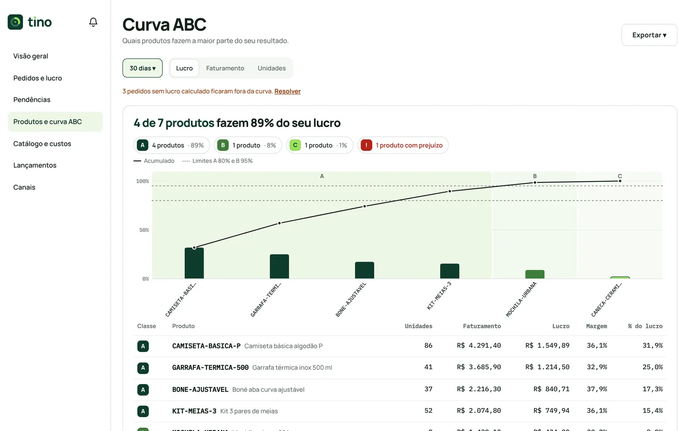
Task: Click the tino logo icon
Action: click(15, 22)
